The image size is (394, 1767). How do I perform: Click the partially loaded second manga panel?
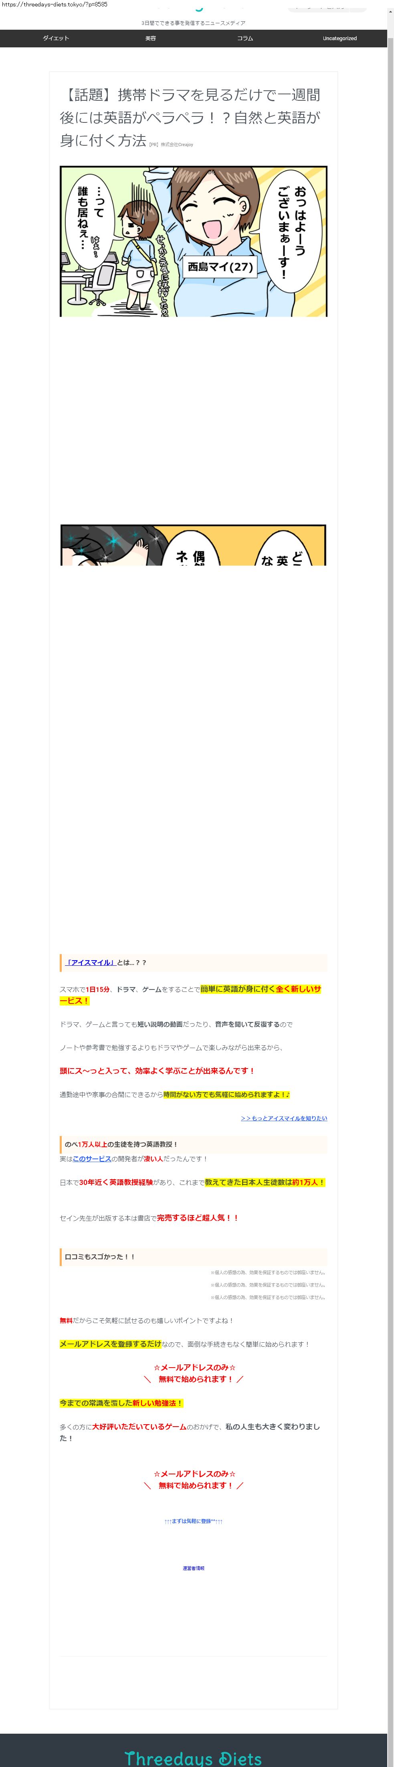click(193, 546)
